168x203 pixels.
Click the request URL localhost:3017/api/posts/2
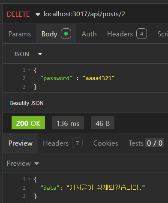click(x=84, y=14)
